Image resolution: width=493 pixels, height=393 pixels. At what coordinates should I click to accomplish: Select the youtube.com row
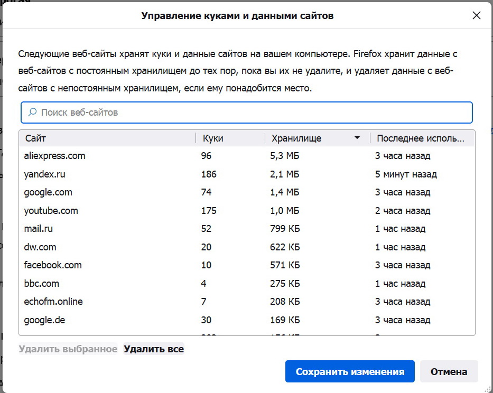247,210
